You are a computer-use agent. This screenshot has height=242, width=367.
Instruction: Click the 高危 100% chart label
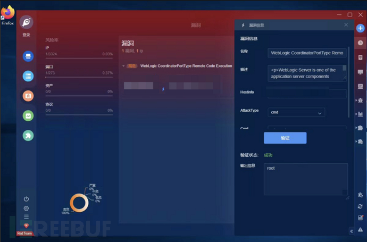coord(65,211)
